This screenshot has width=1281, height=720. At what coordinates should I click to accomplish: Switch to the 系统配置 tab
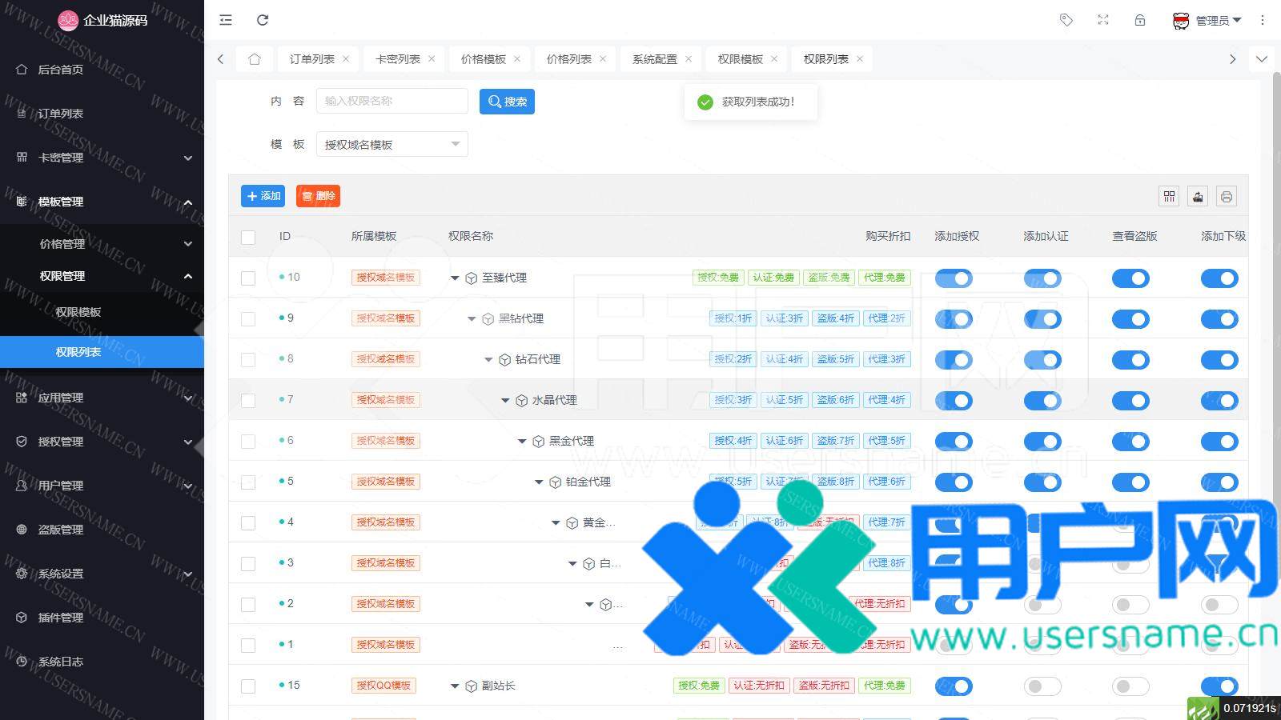point(654,59)
